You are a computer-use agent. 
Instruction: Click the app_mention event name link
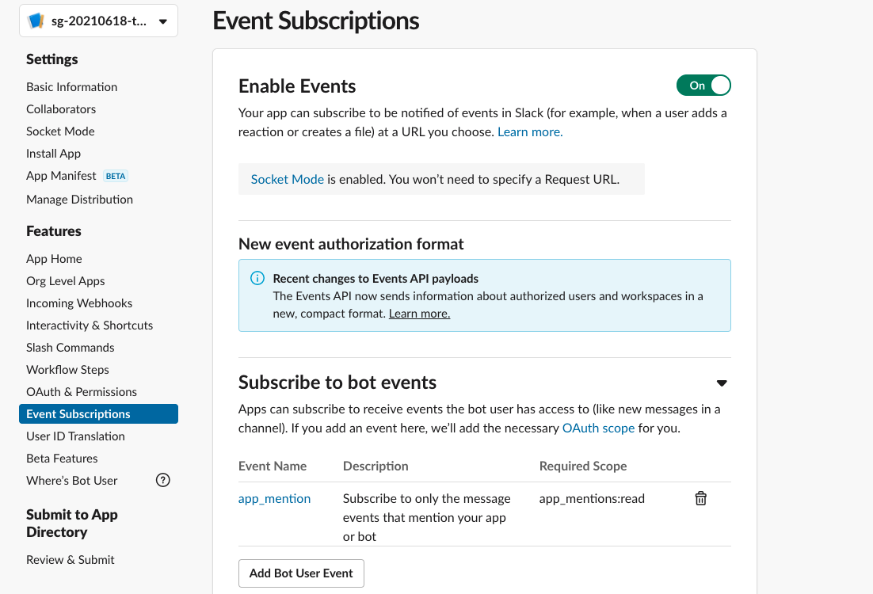(x=274, y=499)
